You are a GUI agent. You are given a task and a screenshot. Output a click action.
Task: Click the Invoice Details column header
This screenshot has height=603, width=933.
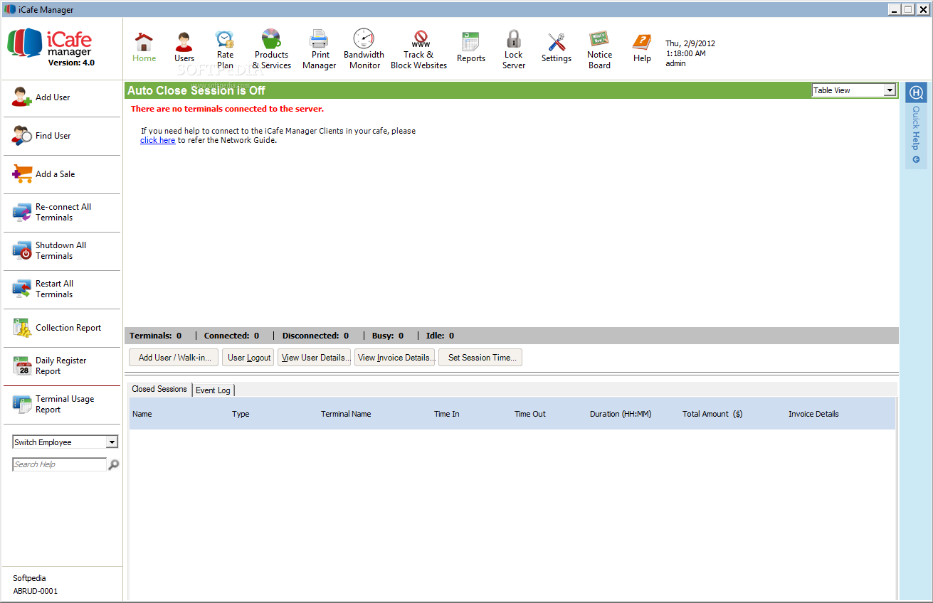pos(813,414)
